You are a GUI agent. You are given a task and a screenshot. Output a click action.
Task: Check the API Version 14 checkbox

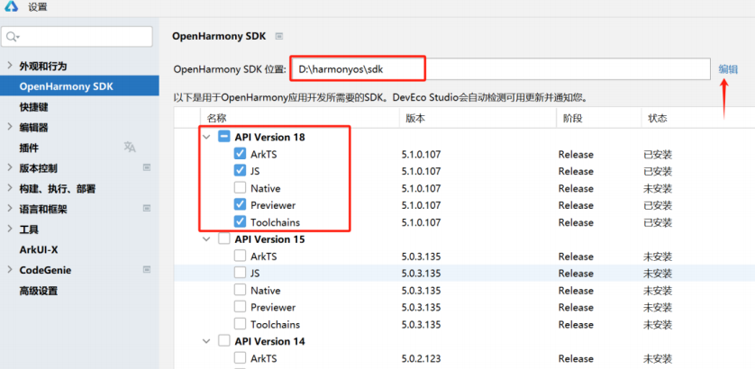[224, 341]
